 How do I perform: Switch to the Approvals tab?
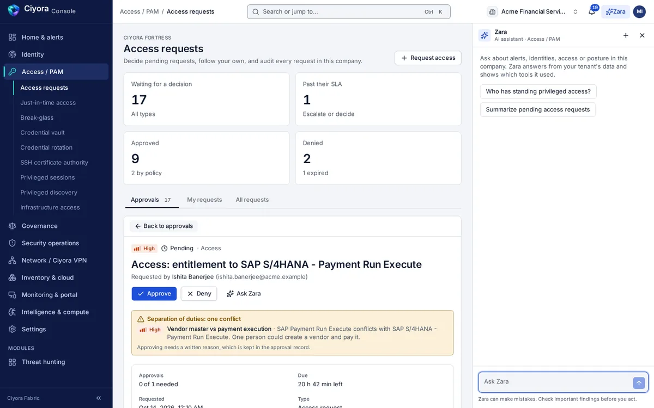click(152, 200)
